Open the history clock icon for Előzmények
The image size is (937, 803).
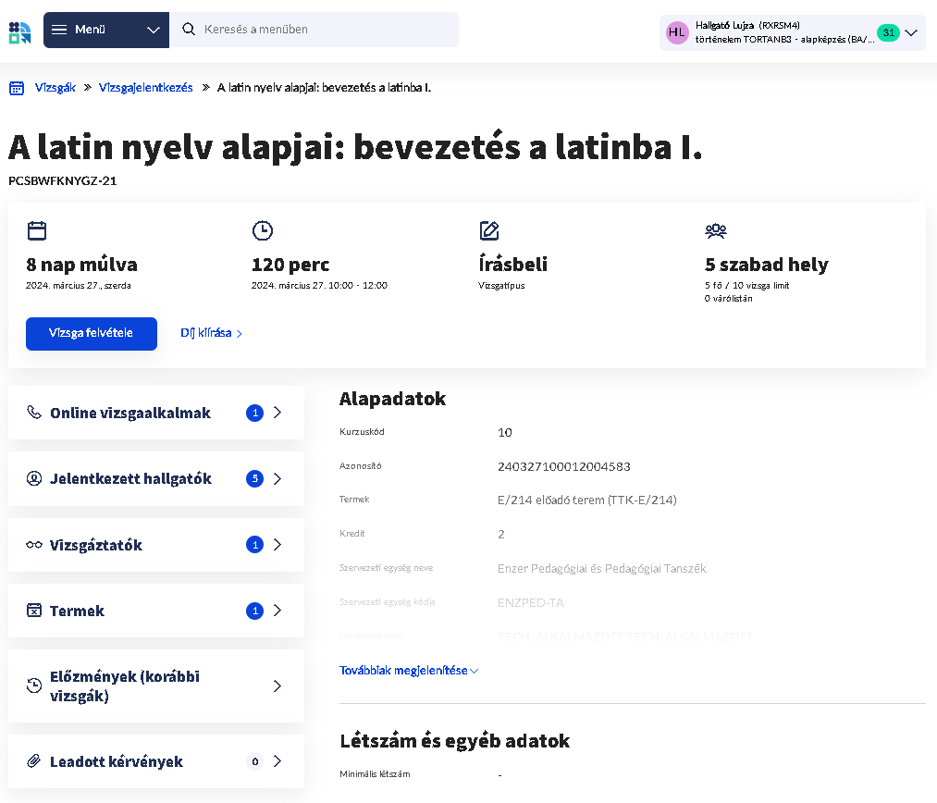(x=32, y=686)
